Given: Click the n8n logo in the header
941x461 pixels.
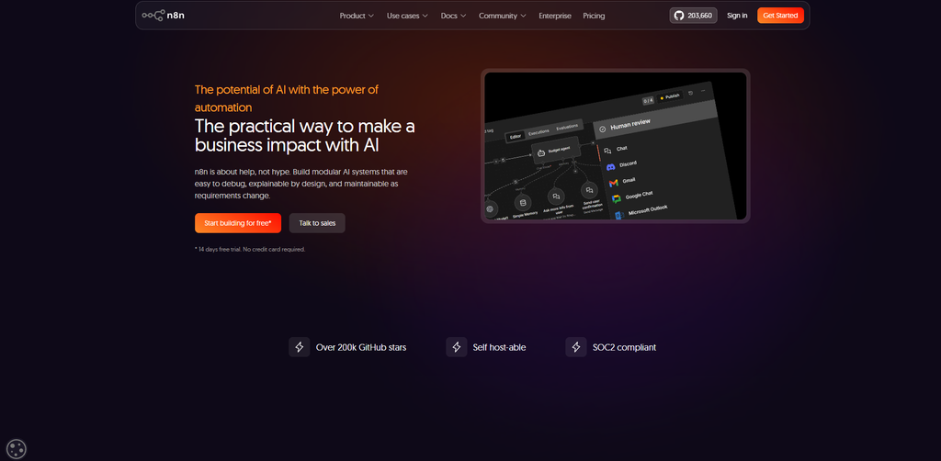Looking at the screenshot, I should [164, 16].
